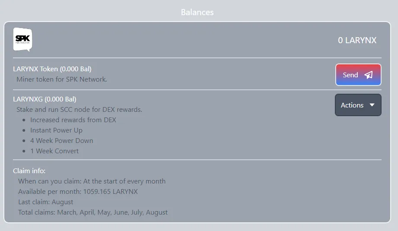Click the 0 LARYNX balance total
Image resolution: width=398 pixels, height=231 pixels.
[357, 40]
